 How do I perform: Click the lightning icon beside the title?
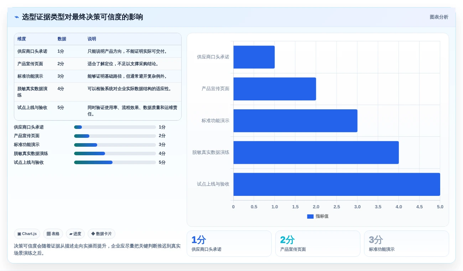pyautogui.click(x=17, y=17)
